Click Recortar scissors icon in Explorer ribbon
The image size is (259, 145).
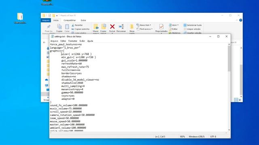[73, 25]
